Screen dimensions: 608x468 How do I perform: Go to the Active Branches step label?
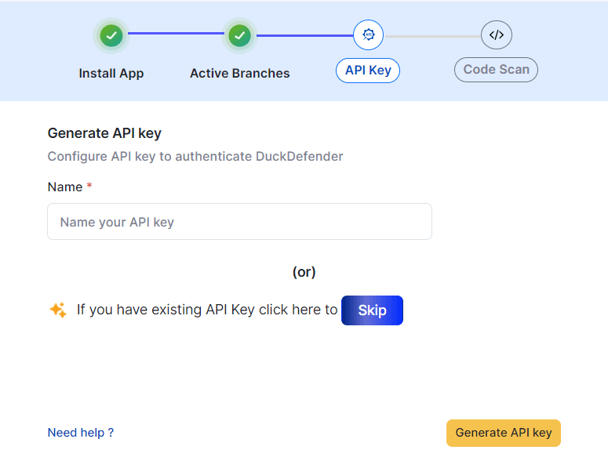tap(239, 74)
